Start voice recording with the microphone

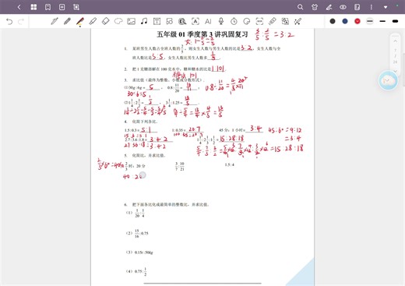coord(221,21)
